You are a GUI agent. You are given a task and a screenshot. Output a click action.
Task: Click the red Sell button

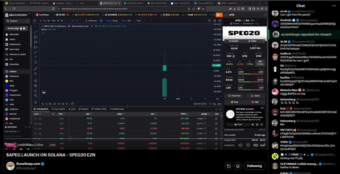[x=255, y=102]
